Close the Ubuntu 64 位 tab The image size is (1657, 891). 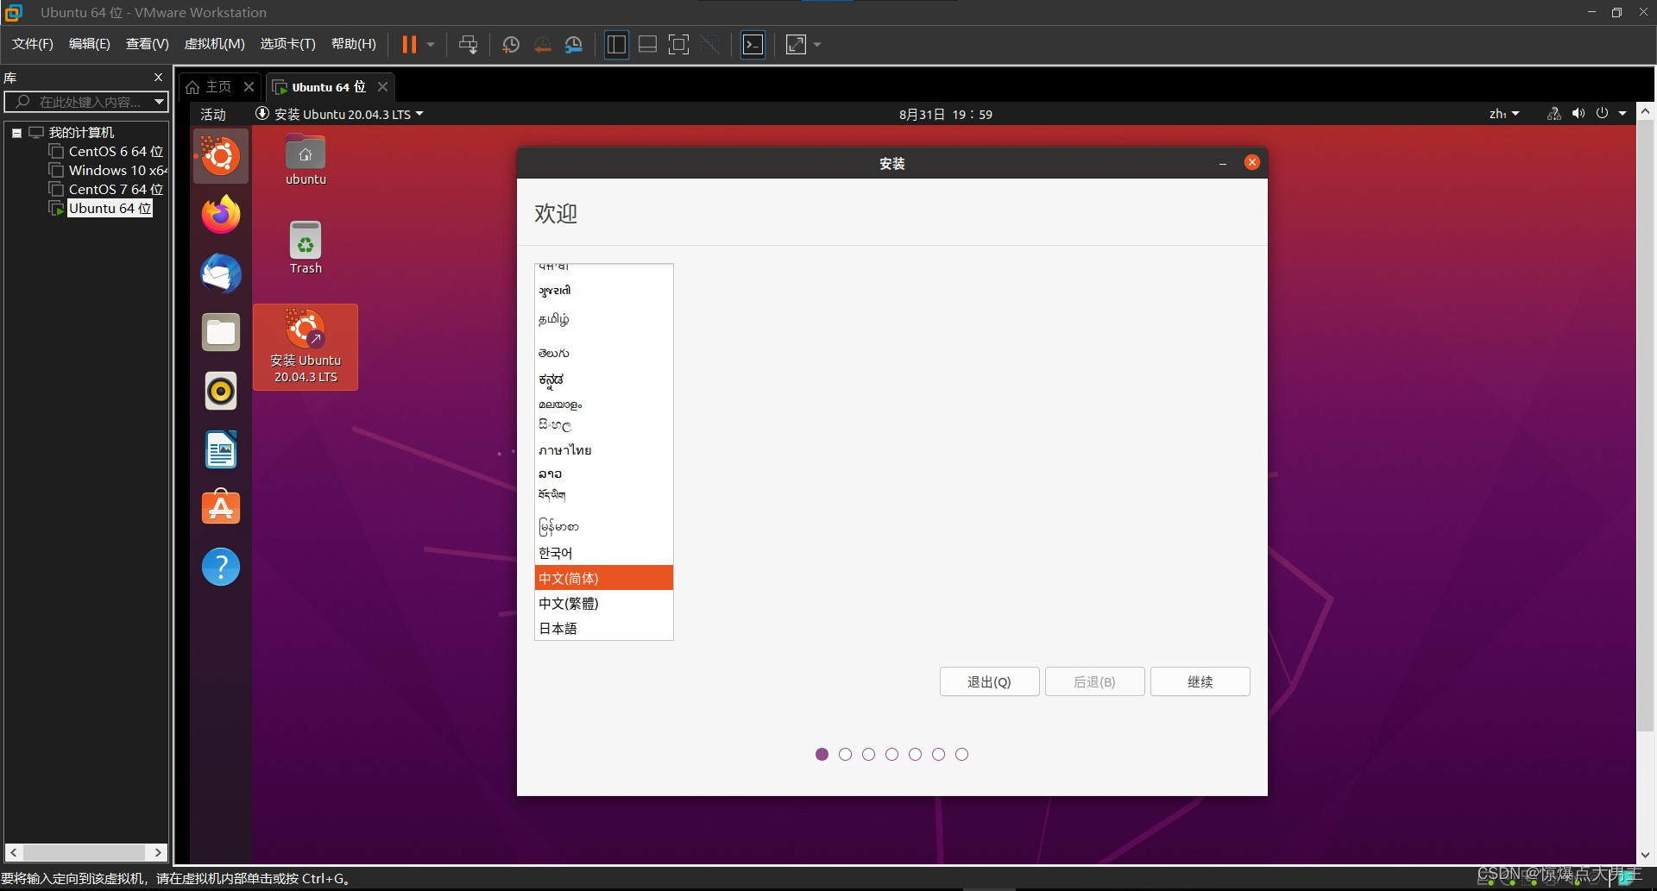point(382,87)
